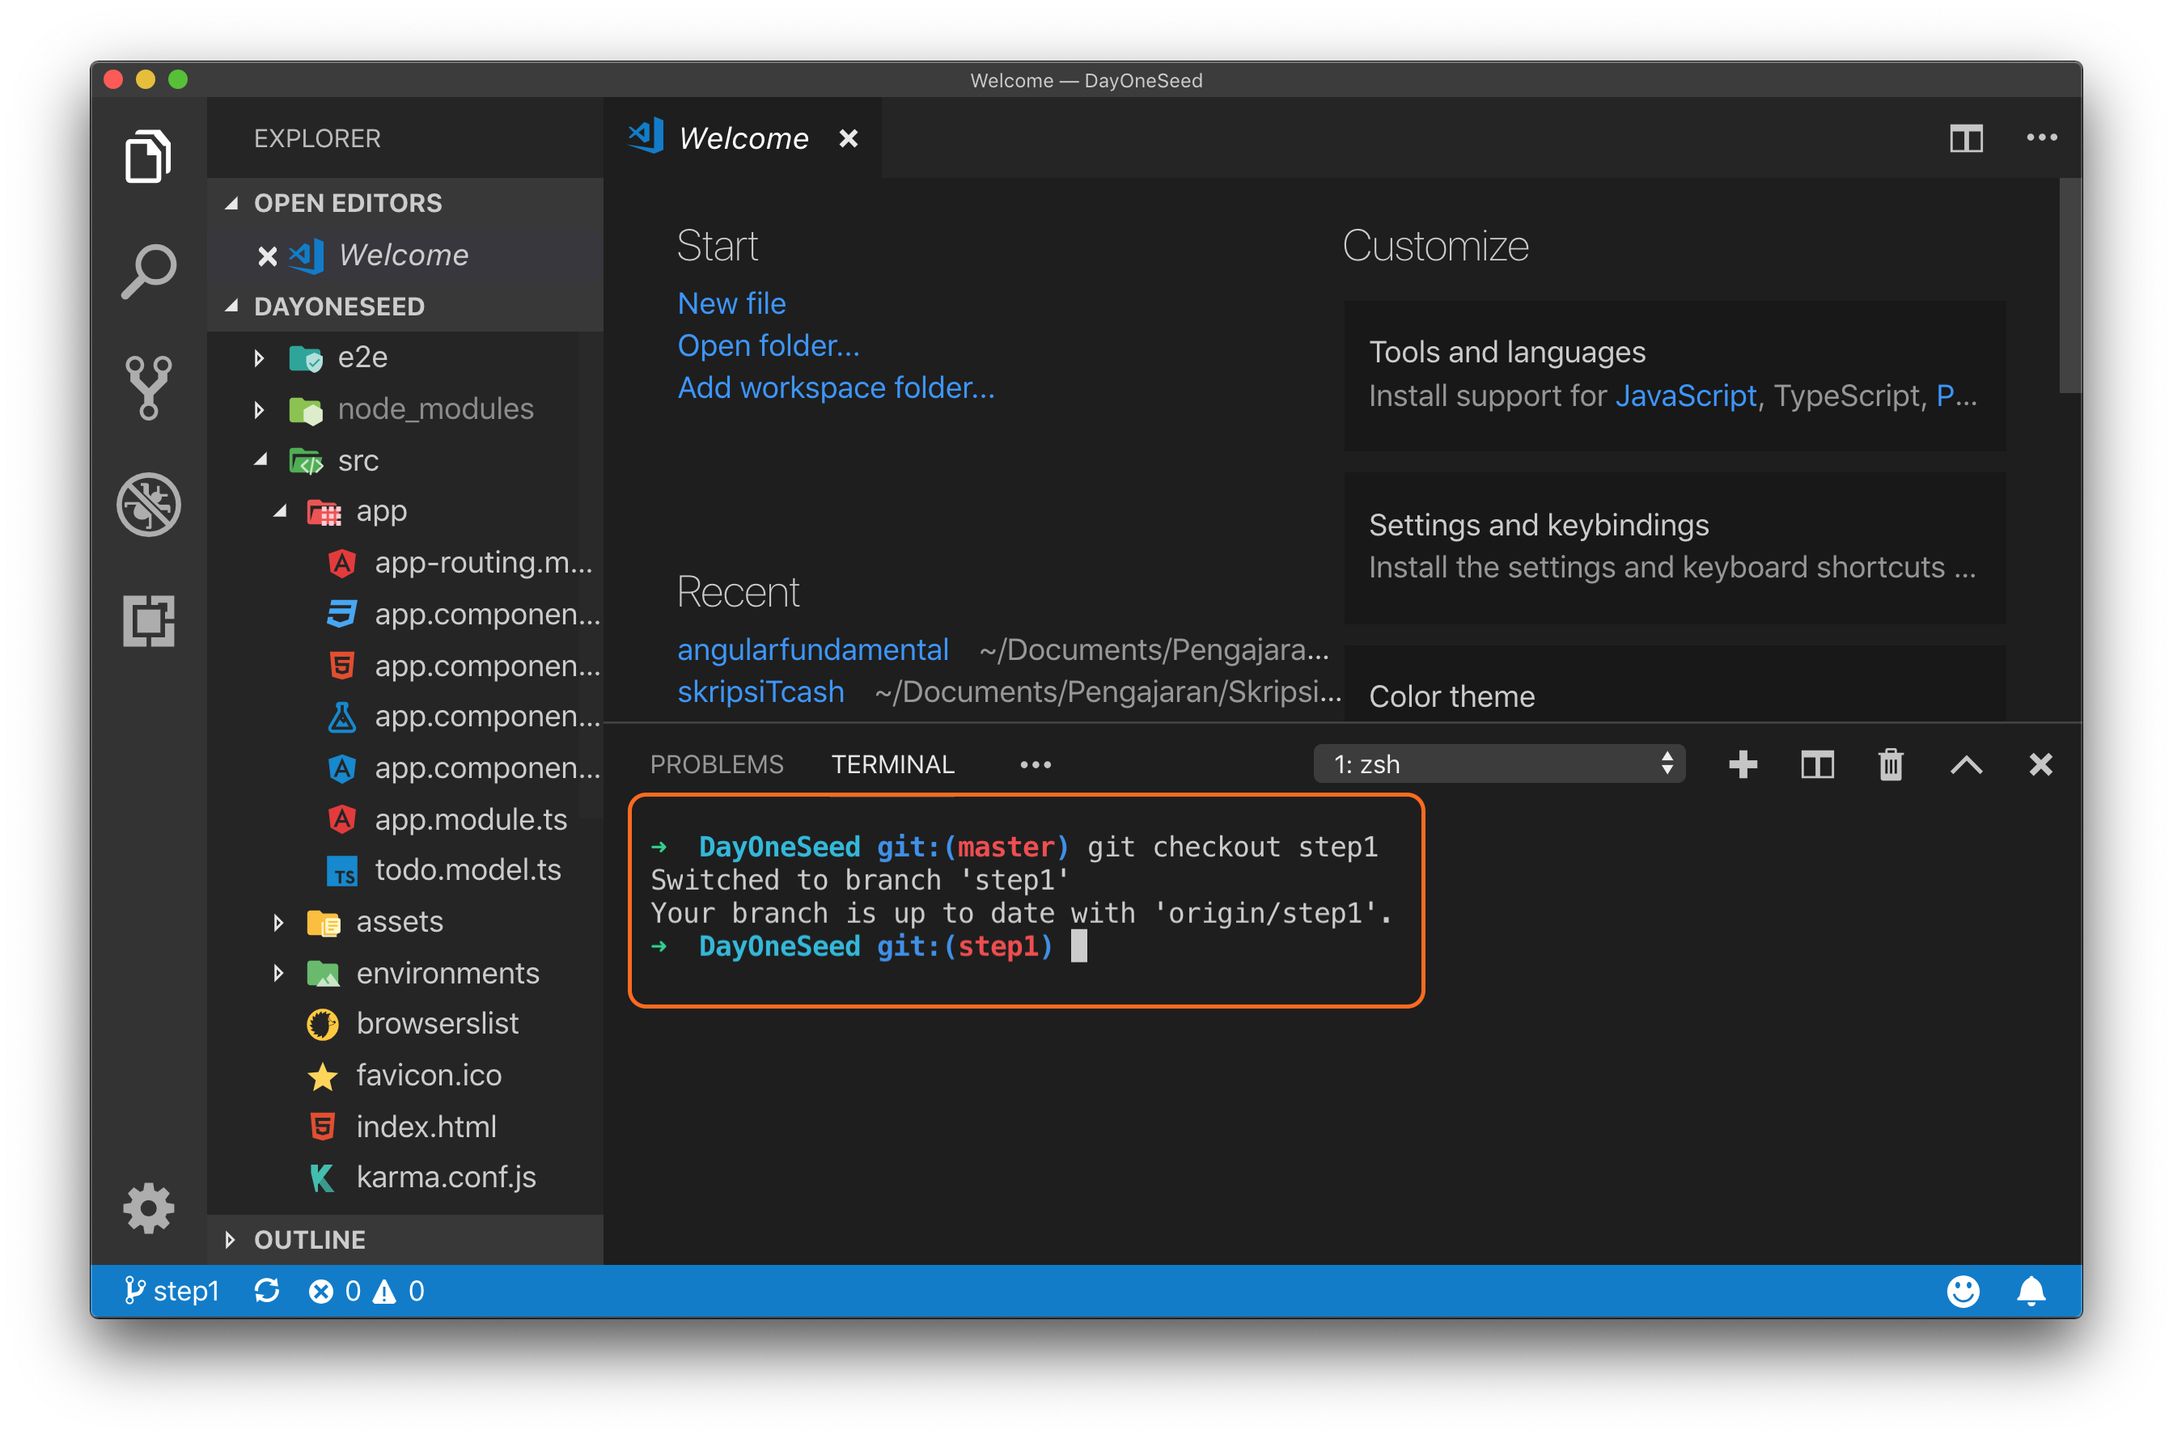2173x1438 pixels.
Task: Open notifications bell in status bar
Action: pos(2031,1290)
